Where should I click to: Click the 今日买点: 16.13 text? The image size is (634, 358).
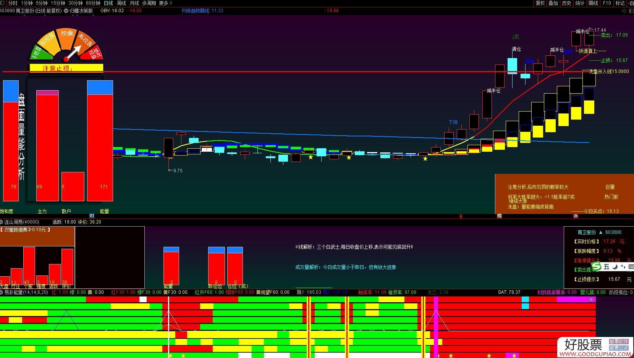coord(601,211)
